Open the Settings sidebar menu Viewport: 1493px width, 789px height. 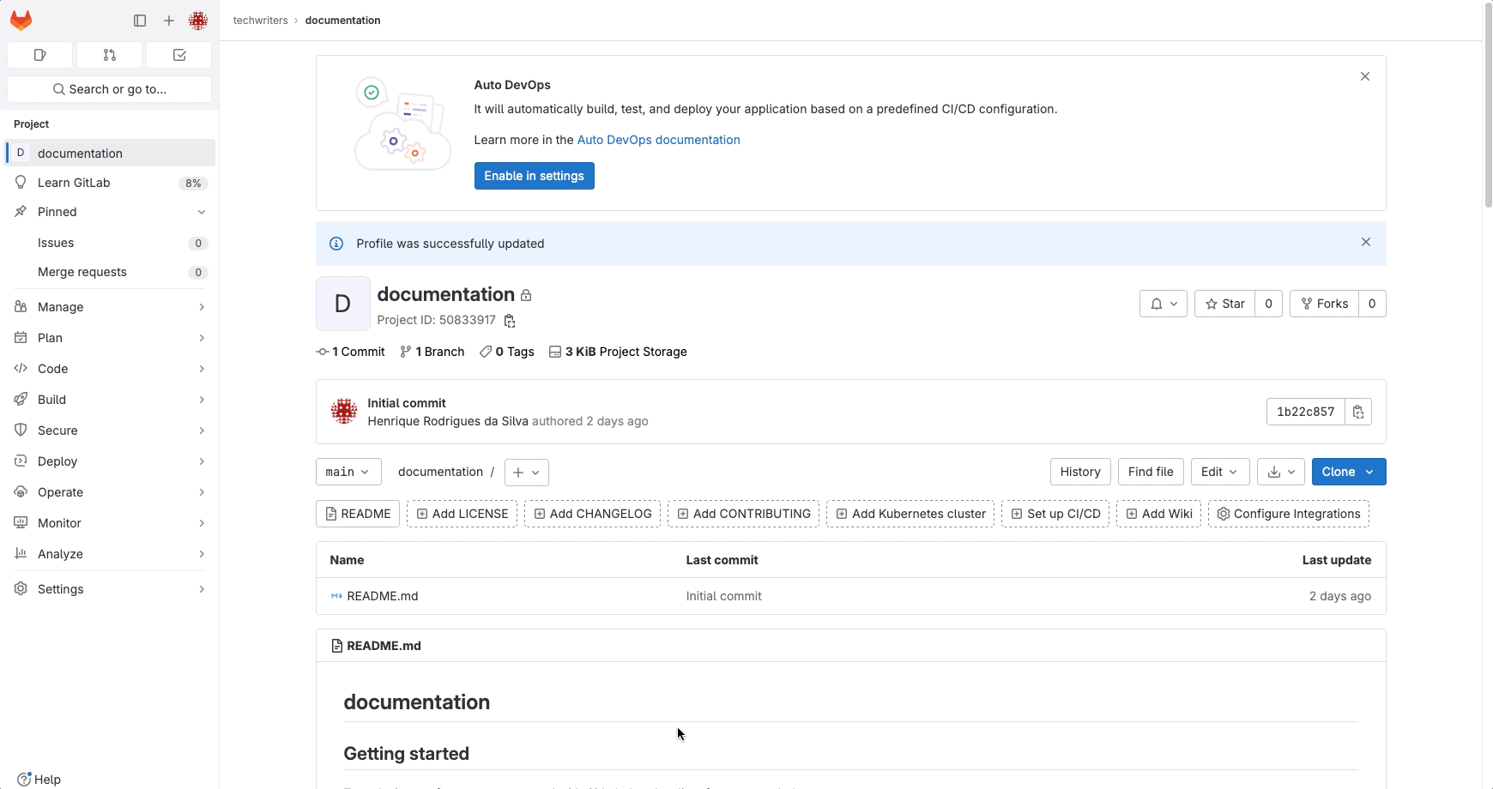pyautogui.click(x=109, y=588)
